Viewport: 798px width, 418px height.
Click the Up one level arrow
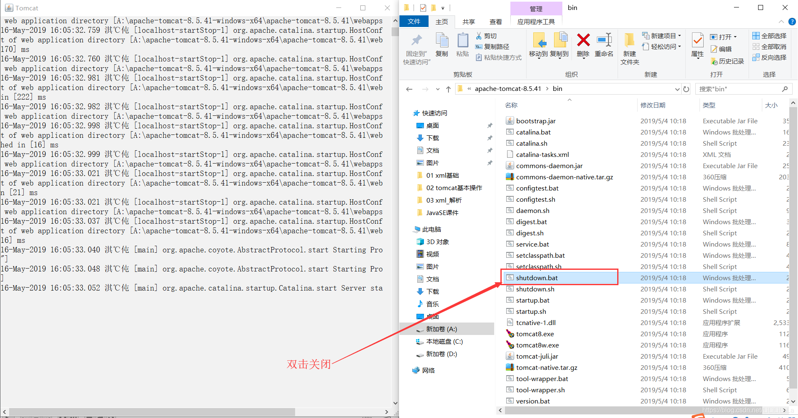448,89
